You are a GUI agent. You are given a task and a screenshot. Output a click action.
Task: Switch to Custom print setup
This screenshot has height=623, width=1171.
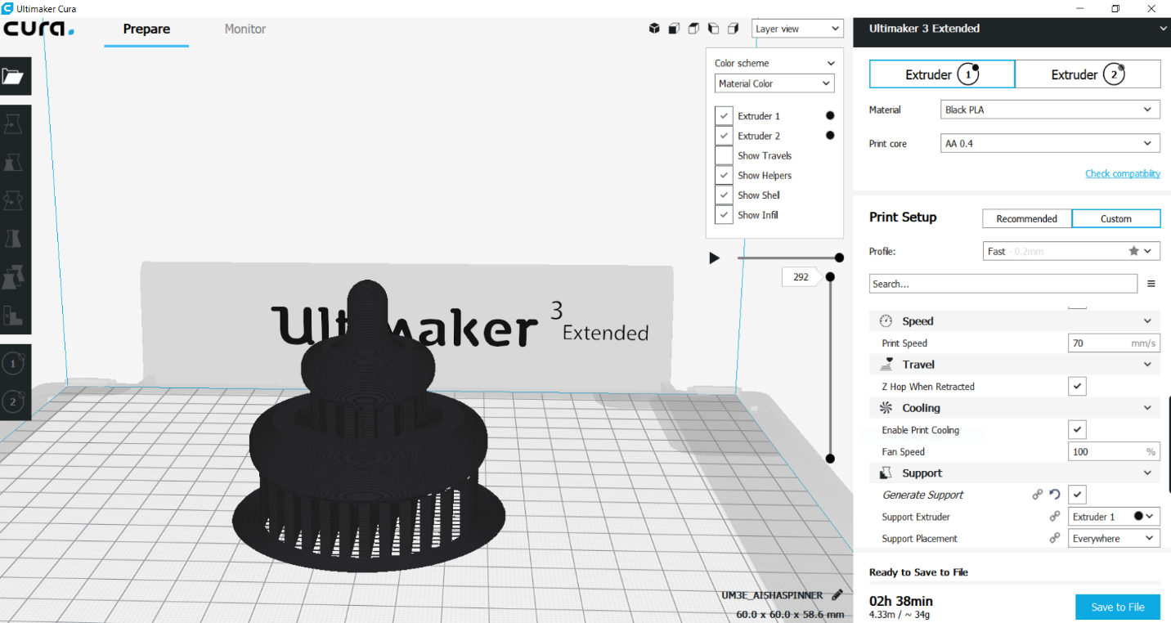(1116, 218)
